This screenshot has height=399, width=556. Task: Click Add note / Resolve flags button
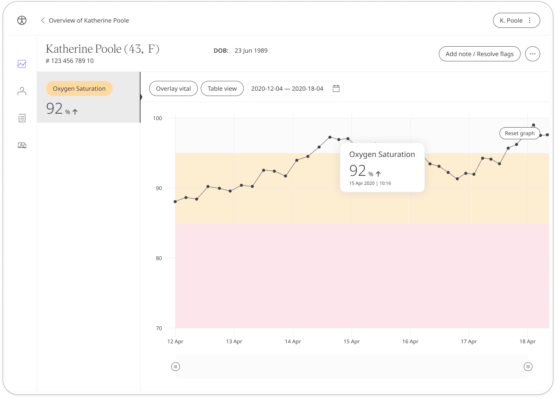pos(480,54)
